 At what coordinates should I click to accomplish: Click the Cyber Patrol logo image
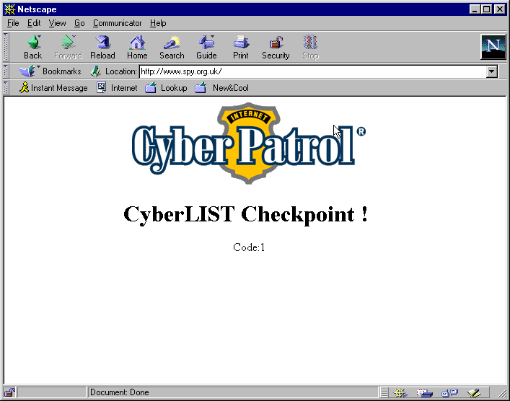249,144
